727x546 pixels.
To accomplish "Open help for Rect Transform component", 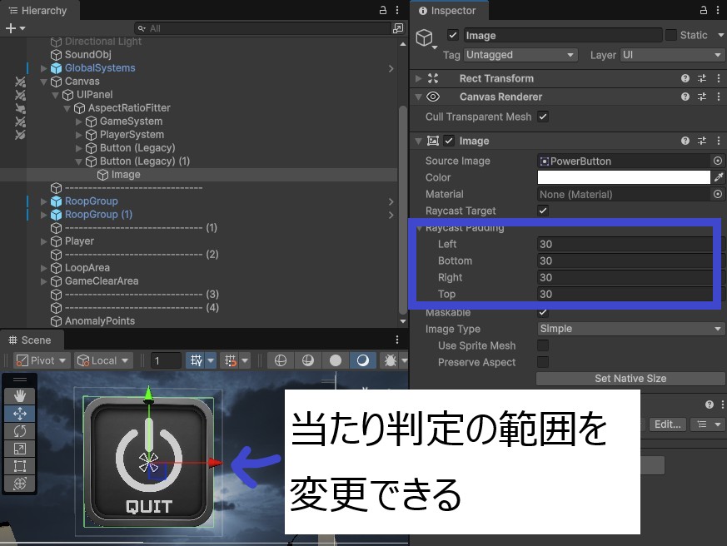I will tap(685, 78).
